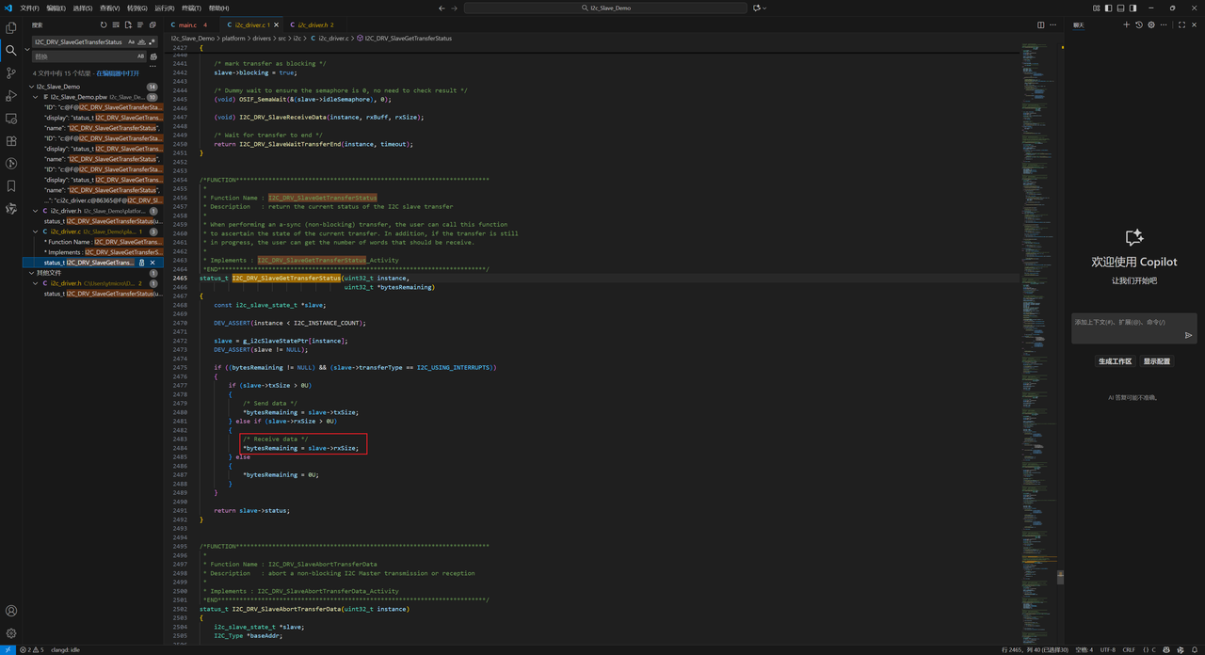Click the Replace All icon in search panel
Viewport: 1205px width, 655px height.
click(x=153, y=56)
